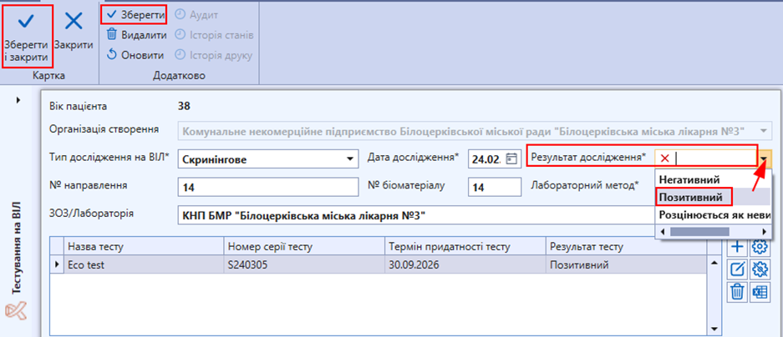Screen dimensions: 783x337
Task: Toggle the Результат дослідження dropdown arrow
Action: [x=765, y=159]
